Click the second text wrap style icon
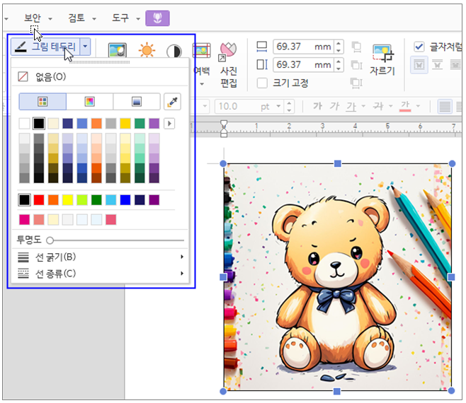Viewport: 466px width, 403px height. point(437,65)
